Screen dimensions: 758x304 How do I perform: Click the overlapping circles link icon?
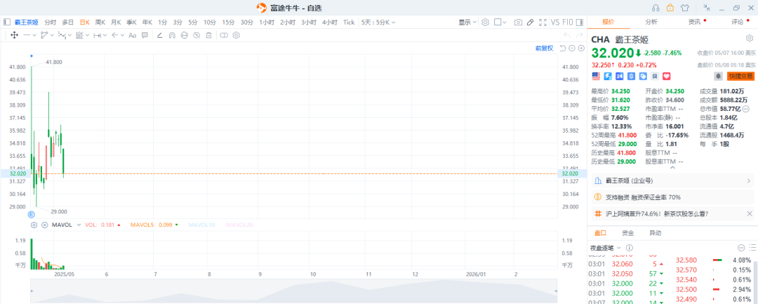224,35
